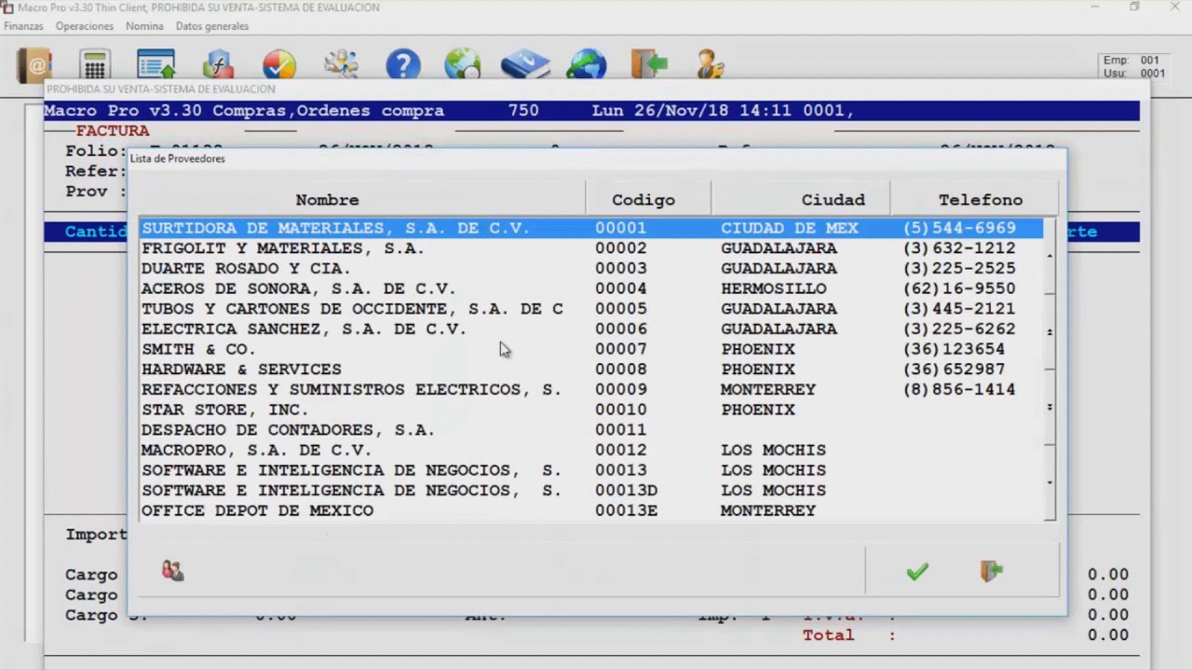Click the user with key icon
Image resolution: width=1192 pixels, height=670 pixels.
(710, 65)
